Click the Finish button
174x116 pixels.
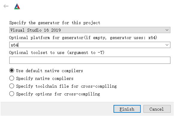(127, 109)
